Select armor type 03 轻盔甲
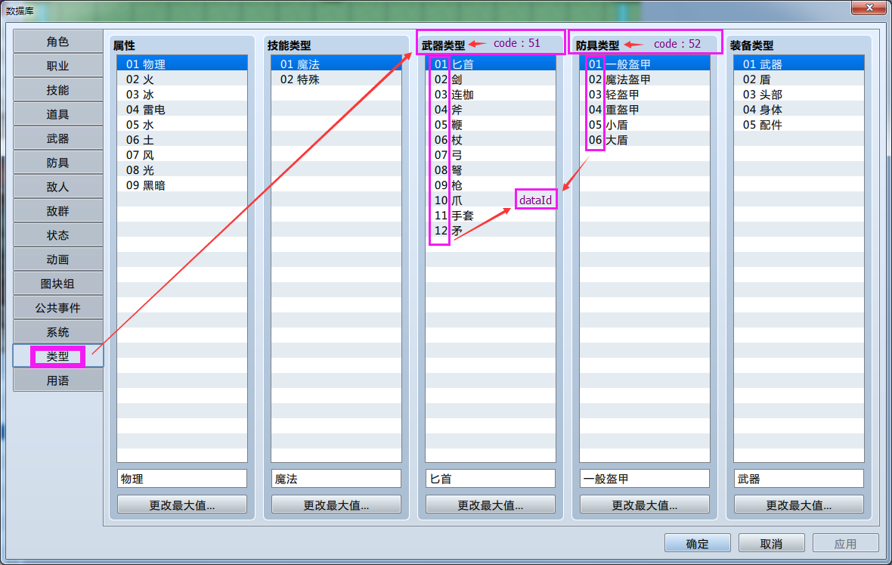Viewport: 892px width, 565px height. click(x=645, y=94)
